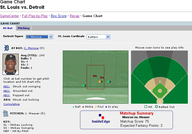Select the At Bat tab
This screenshot has width=192, height=134.
(x=8, y=28)
